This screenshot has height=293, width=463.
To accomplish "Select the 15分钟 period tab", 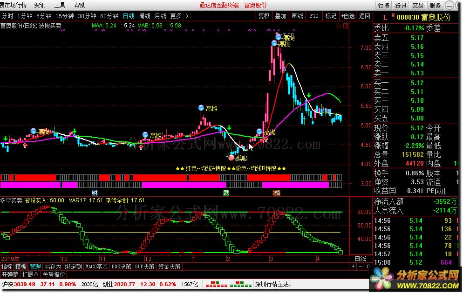I will [65, 16].
